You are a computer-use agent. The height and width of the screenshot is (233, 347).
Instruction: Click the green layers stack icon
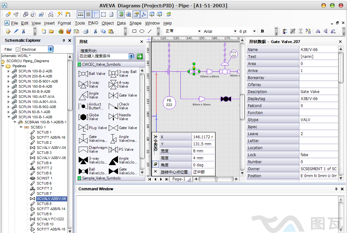(x=169, y=14)
